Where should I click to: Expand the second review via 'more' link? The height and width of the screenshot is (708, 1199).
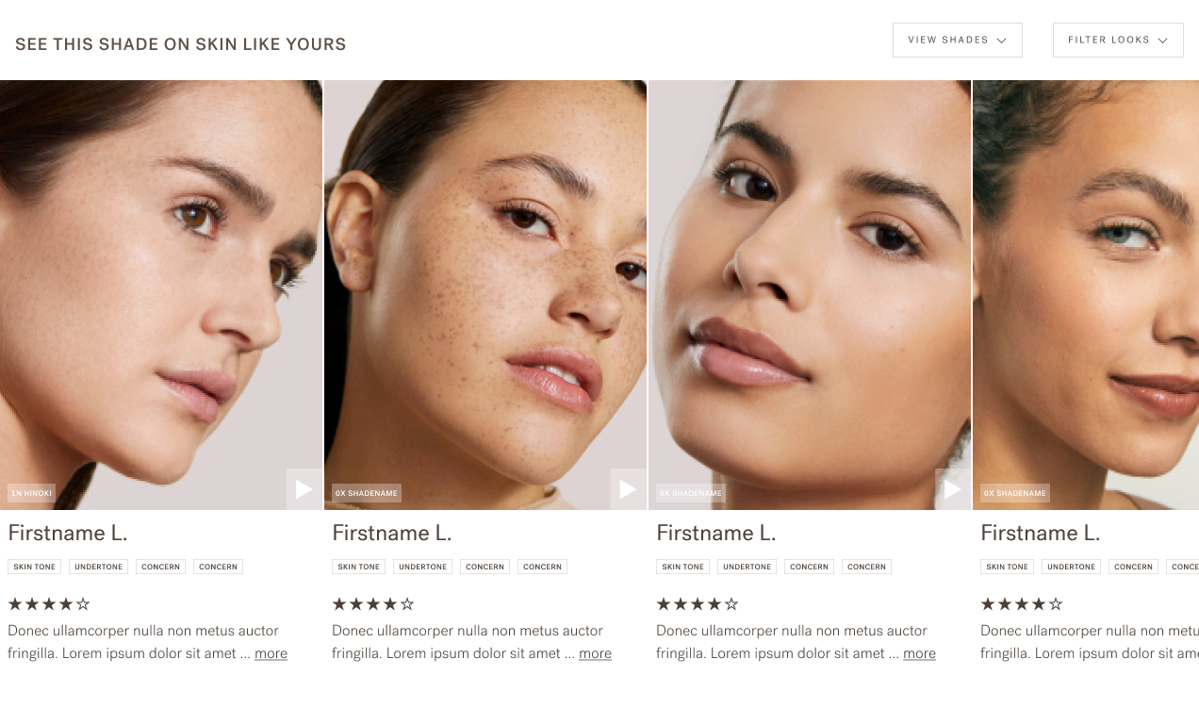click(x=595, y=653)
